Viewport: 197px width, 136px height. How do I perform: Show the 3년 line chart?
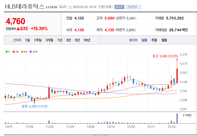coord(68,40)
